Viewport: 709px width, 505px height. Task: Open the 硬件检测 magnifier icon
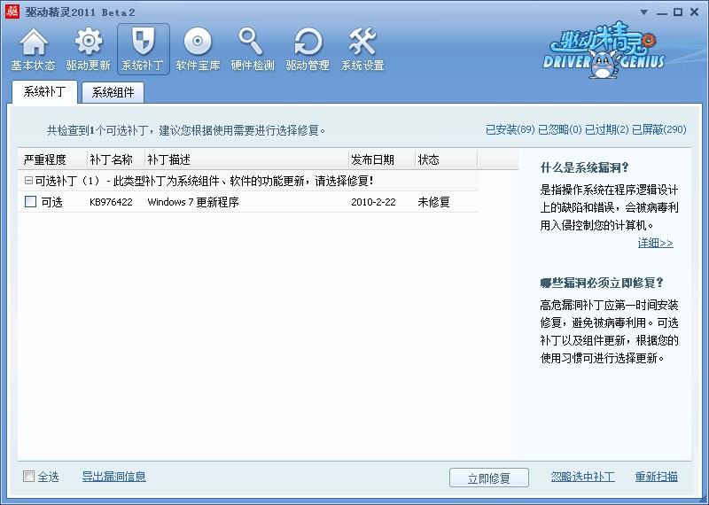point(253,50)
